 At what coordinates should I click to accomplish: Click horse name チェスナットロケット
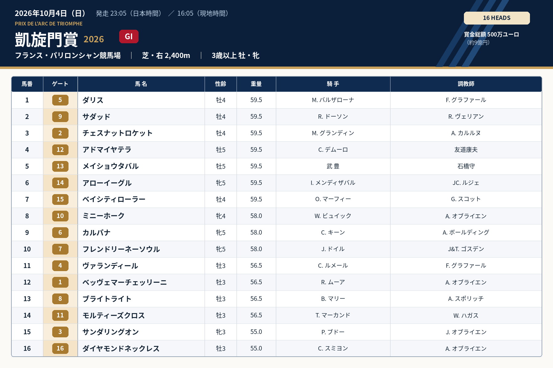pyautogui.click(x=117, y=133)
